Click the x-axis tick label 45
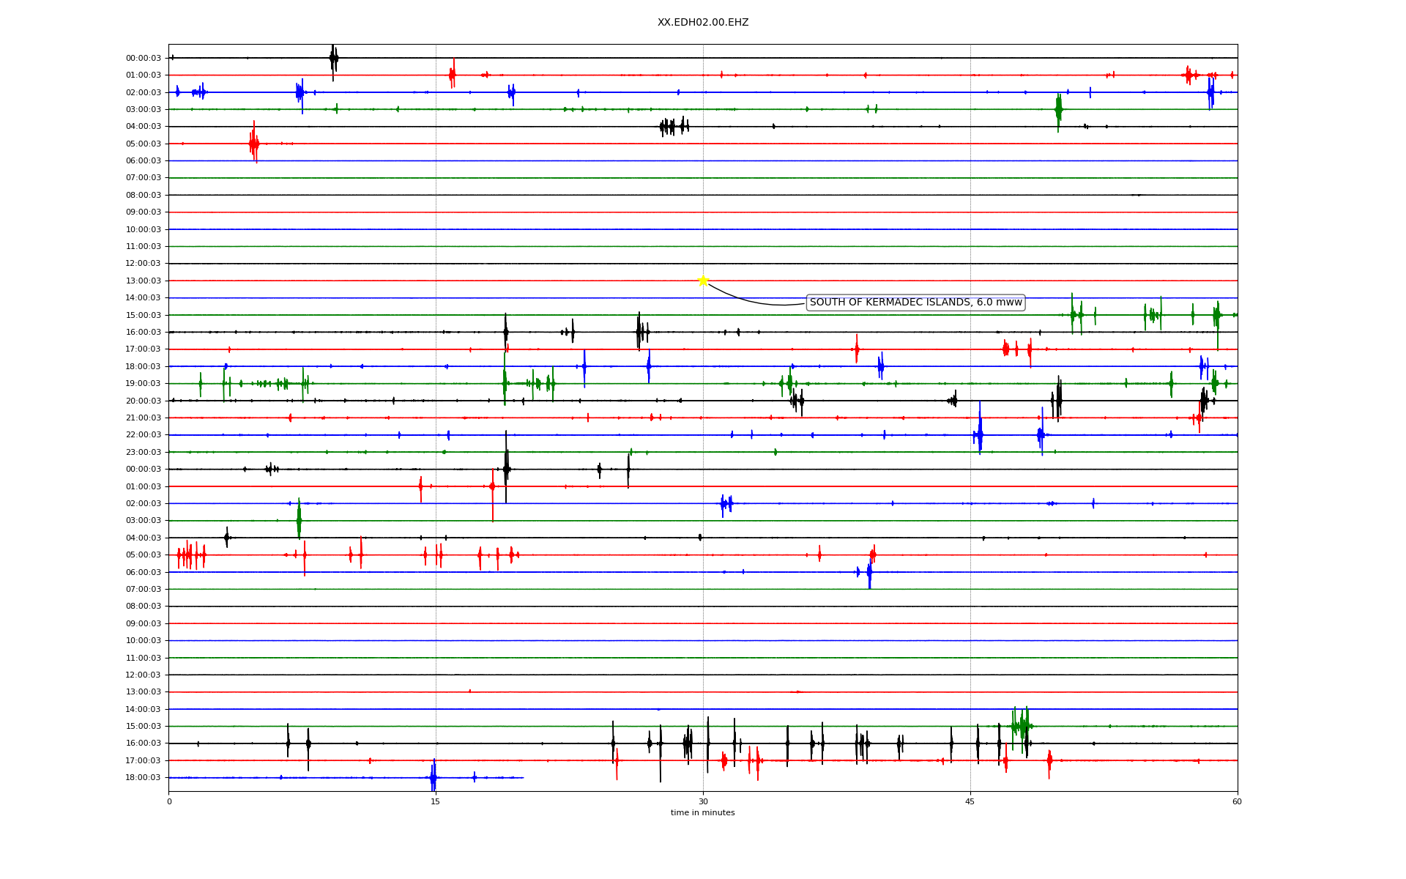The width and height of the screenshot is (1406, 879). point(970,801)
